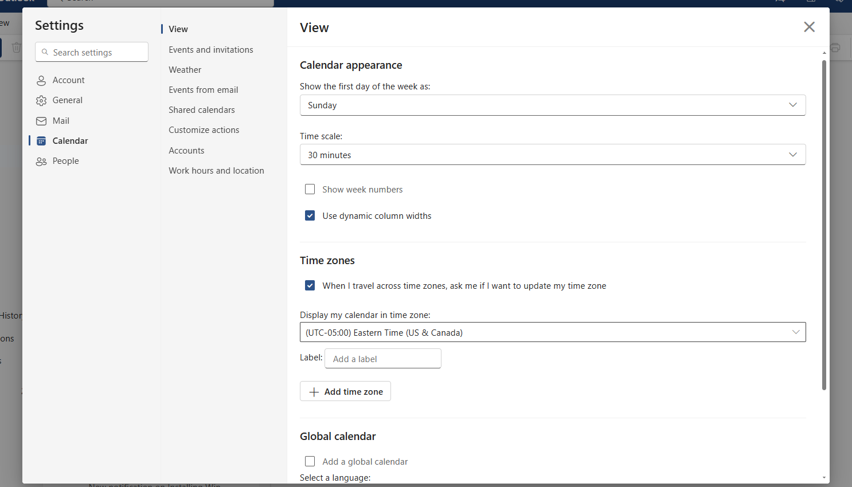The image size is (852, 487).
Task: Open the Eastern Time zone dropdown
Action: pos(553,332)
